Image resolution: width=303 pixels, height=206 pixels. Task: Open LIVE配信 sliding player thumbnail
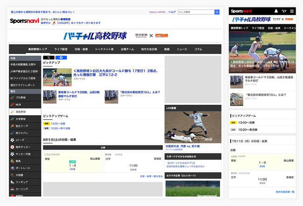pyautogui.click(x=193, y=127)
